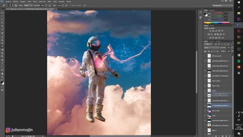Select the Quick Selection tool
Viewport: 243px width, 137px height.
coord(2,23)
